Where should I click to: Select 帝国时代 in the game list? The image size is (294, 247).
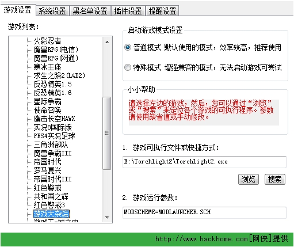[47, 162]
